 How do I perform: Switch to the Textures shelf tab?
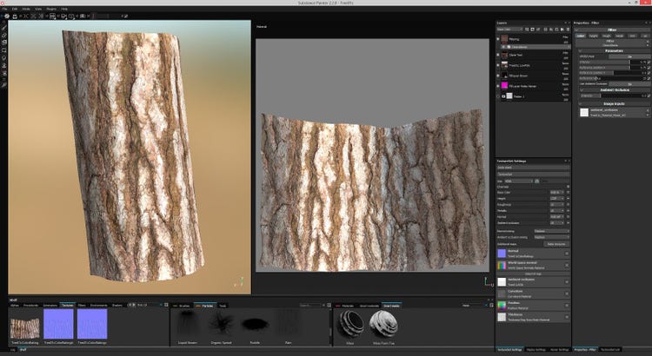(x=67, y=306)
